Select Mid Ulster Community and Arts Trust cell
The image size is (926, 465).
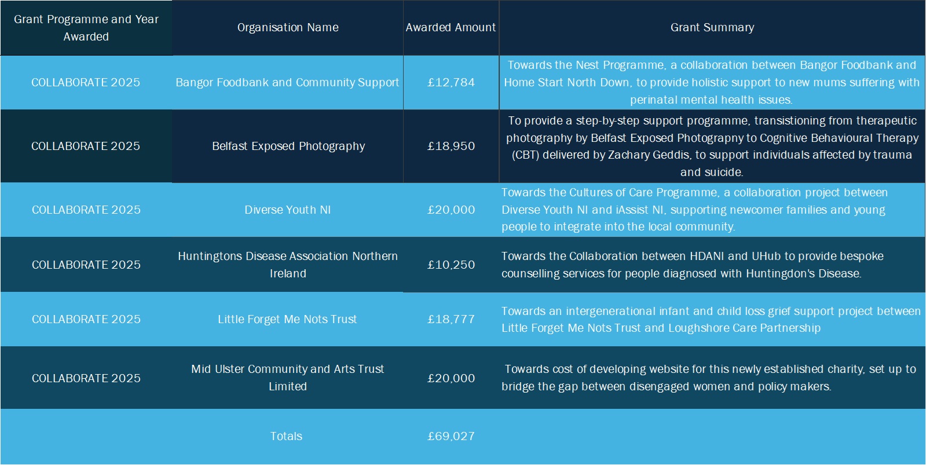tap(287, 378)
